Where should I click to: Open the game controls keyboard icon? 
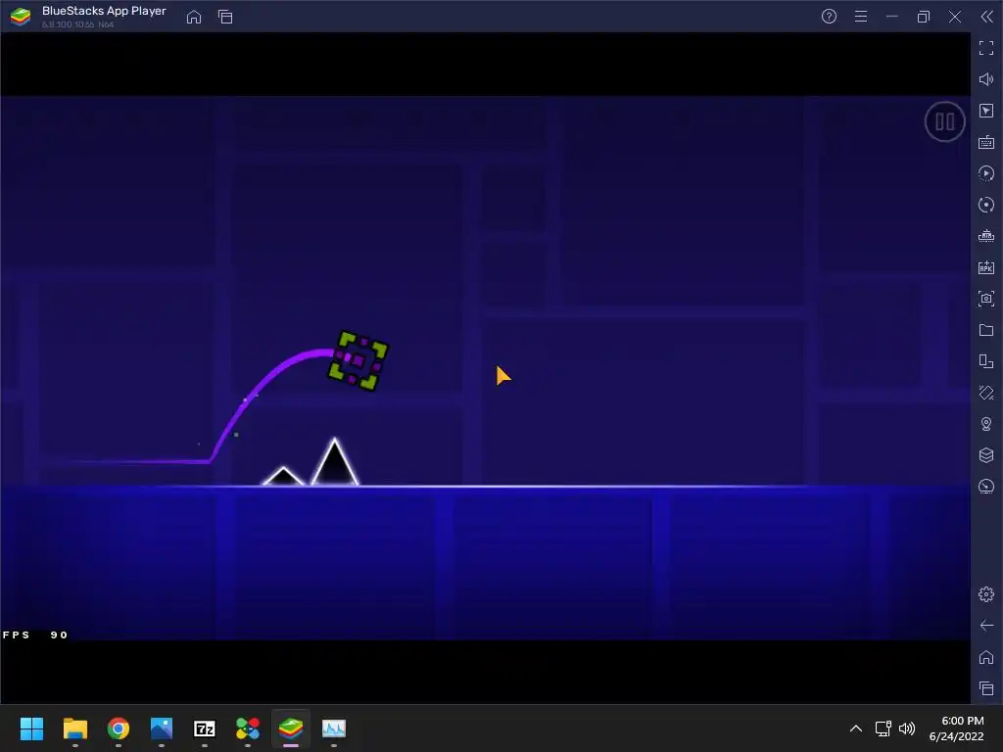click(x=986, y=142)
